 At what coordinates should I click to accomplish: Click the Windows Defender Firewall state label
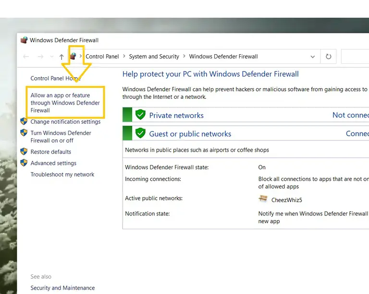tap(167, 167)
